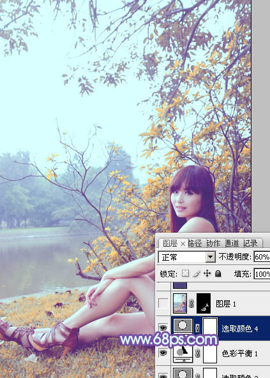Select the 图层 1 image thumbnail
This screenshot has width=270, height=378.
click(180, 303)
